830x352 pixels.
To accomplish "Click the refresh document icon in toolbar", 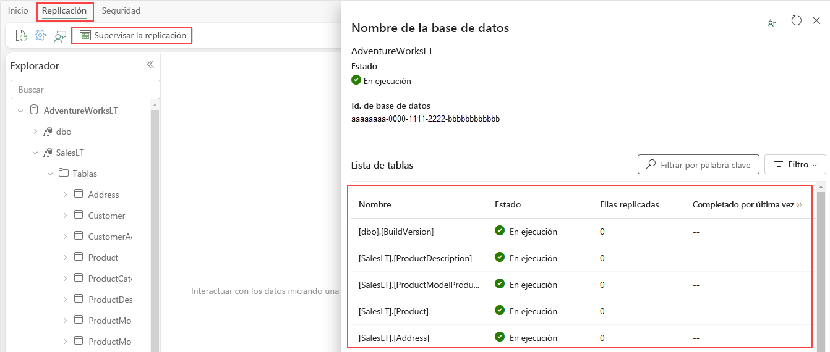I will pos(21,36).
